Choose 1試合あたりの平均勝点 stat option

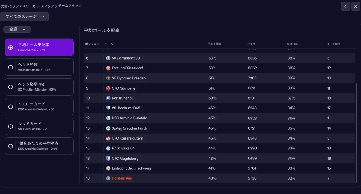click(39, 146)
